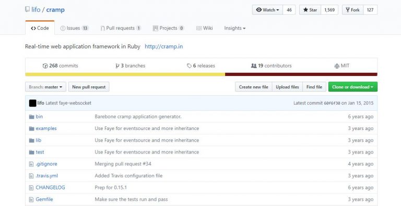
Task: Switch to the Projects tab
Action: pyautogui.click(x=168, y=28)
